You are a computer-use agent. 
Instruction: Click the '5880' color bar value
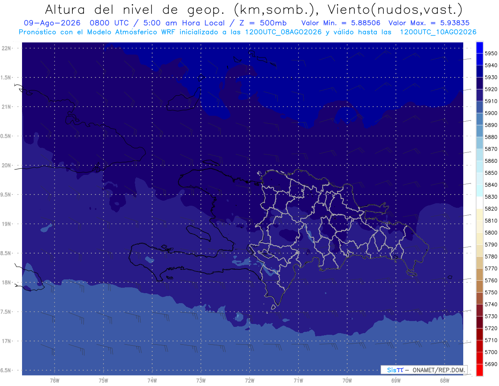[492, 137]
